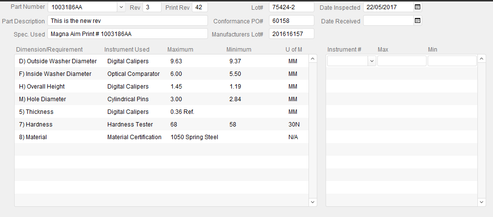Click the Part Description field
This screenshot has height=217, width=493.
pyautogui.click(x=128, y=20)
